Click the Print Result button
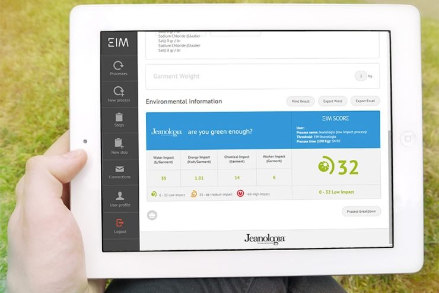The height and width of the screenshot is (293, 439). tap(300, 101)
